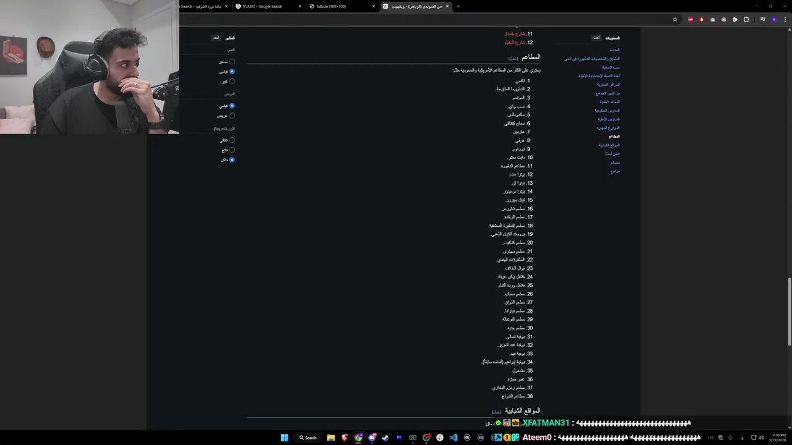792x445 pixels.
Task: Open Visual Studio Code from the taskbar
Action: pyautogui.click(x=454, y=438)
